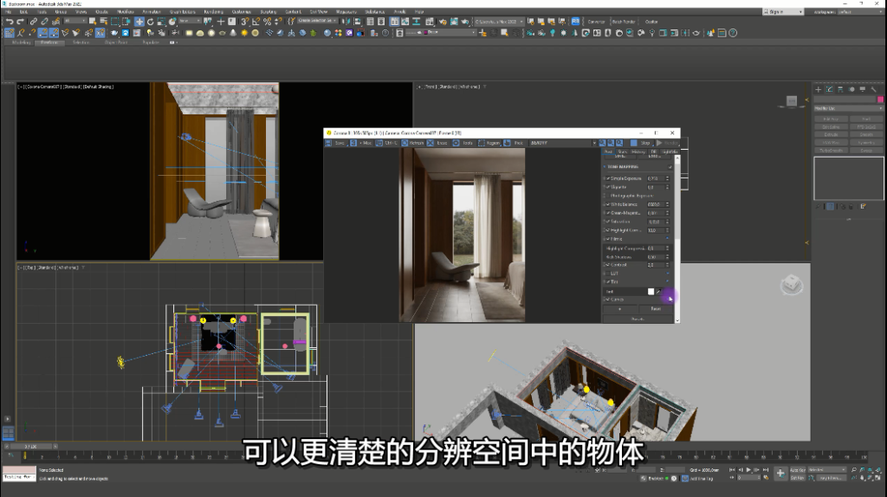Click the Redo arrow in main toolbar
The height and width of the screenshot is (497, 887).
coord(20,22)
